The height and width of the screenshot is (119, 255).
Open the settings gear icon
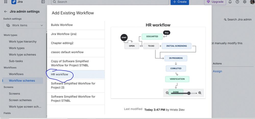point(245,2)
